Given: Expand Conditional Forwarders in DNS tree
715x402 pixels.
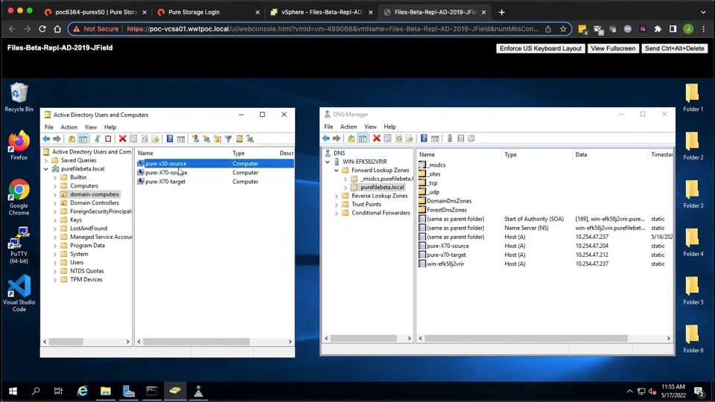Looking at the screenshot, I should tap(337, 213).
